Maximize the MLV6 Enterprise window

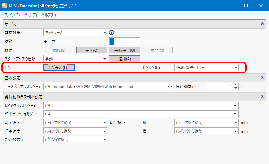(246, 6)
